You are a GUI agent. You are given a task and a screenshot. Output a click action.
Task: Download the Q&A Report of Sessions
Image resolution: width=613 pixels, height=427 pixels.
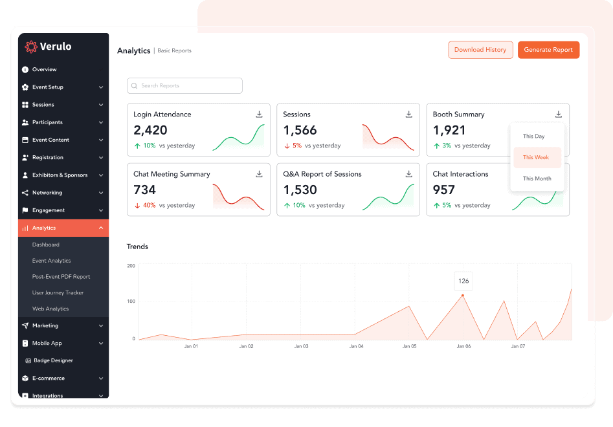408,173
